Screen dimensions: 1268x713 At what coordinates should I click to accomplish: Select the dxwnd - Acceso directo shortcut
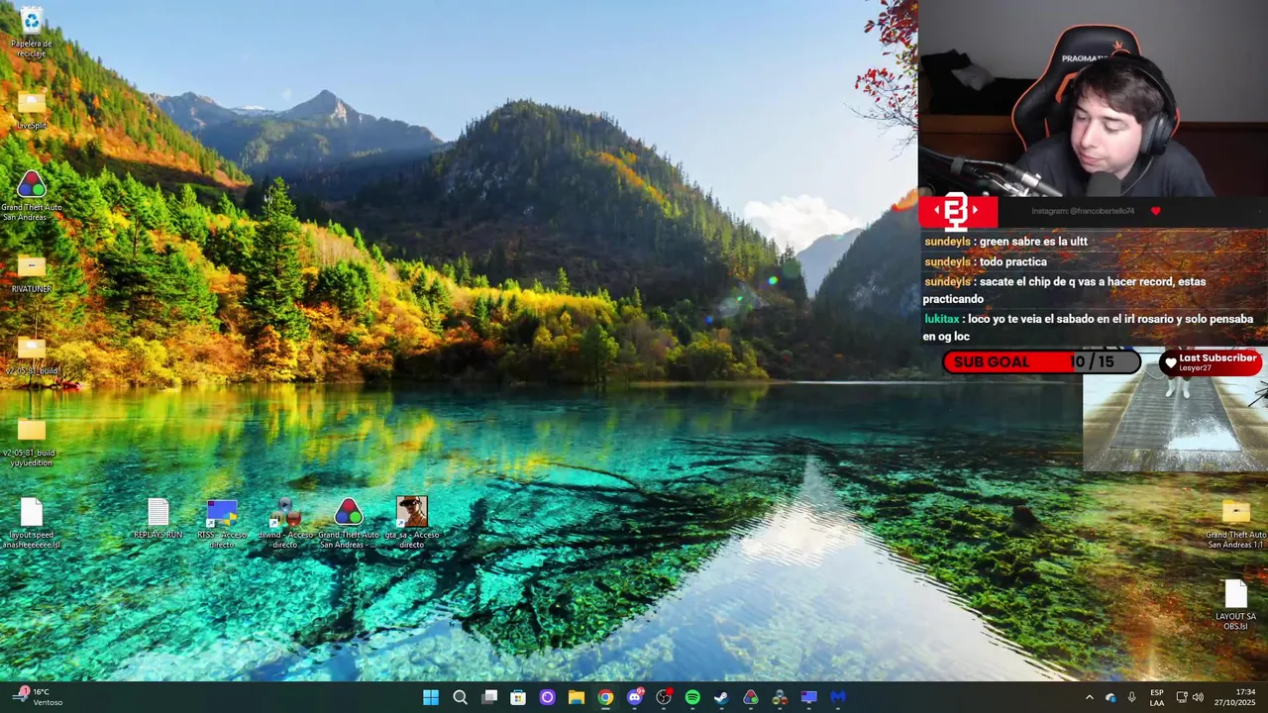click(285, 523)
